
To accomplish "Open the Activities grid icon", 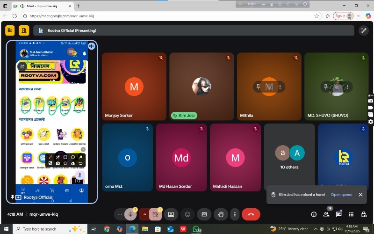I will pos(351,214).
